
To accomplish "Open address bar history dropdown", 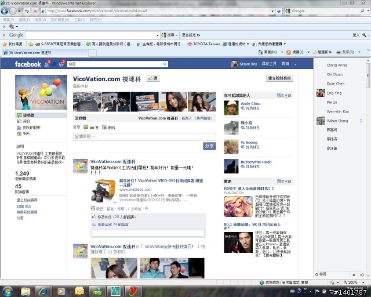I will (272, 11).
